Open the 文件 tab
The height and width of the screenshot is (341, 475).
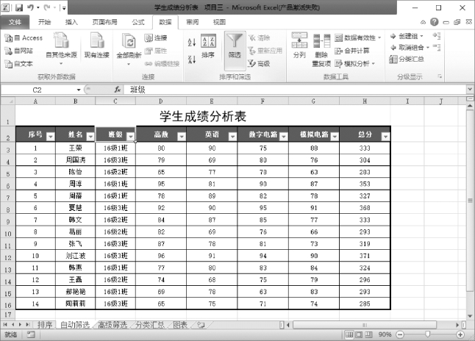[x=15, y=22]
